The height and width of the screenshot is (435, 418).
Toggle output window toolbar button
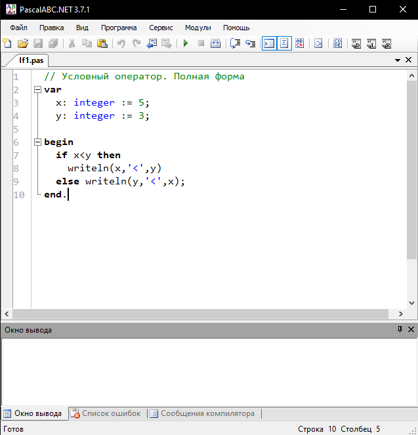[269, 43]
